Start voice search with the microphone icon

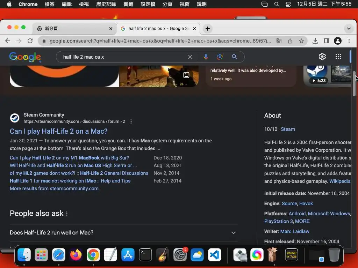[206, 57]
